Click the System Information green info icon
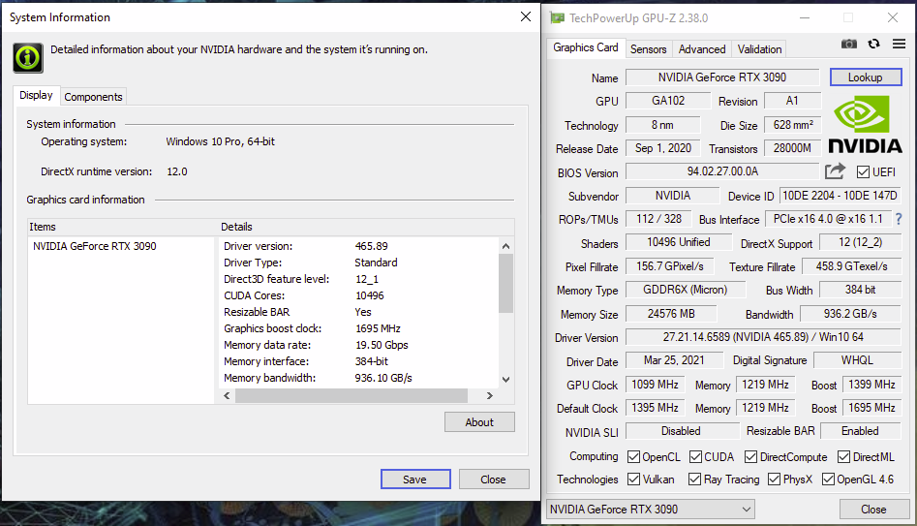Image resolution: width=917 pixels, height=526 pixels. pos(28,58)
